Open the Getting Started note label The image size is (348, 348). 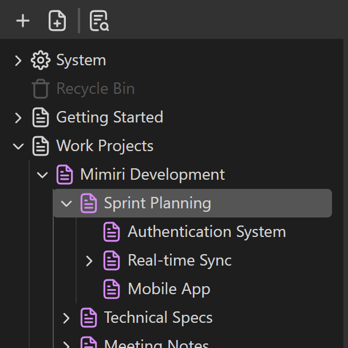pyautogui.click(x=110, y=117)
